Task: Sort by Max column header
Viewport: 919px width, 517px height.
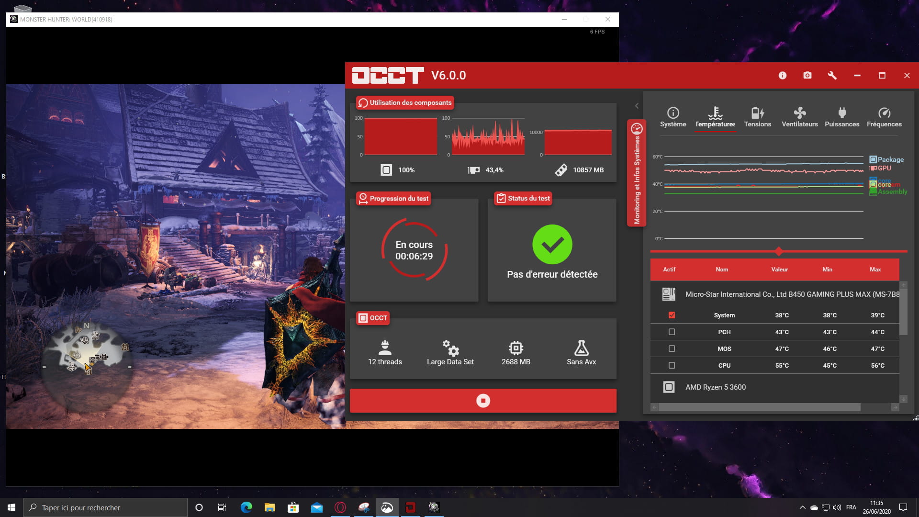Action: tap(875, 270)
